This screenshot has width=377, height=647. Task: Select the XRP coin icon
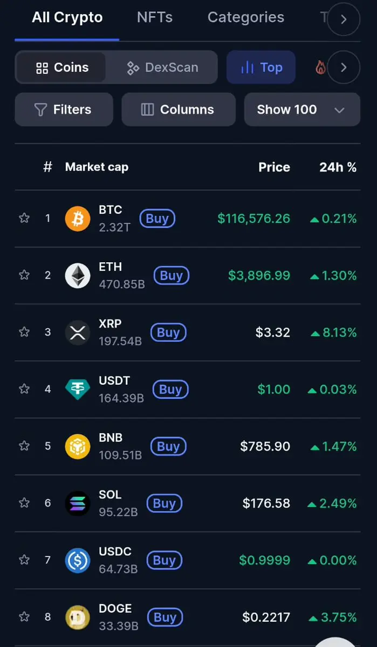pos(78,332)
